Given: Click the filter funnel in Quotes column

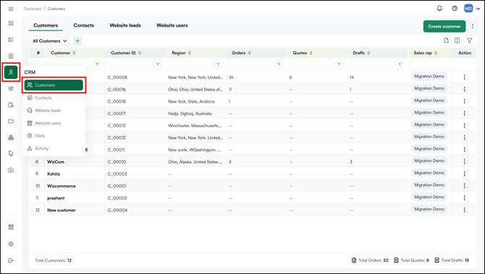Looking at the screenshot, I should (x=339, y=64).
